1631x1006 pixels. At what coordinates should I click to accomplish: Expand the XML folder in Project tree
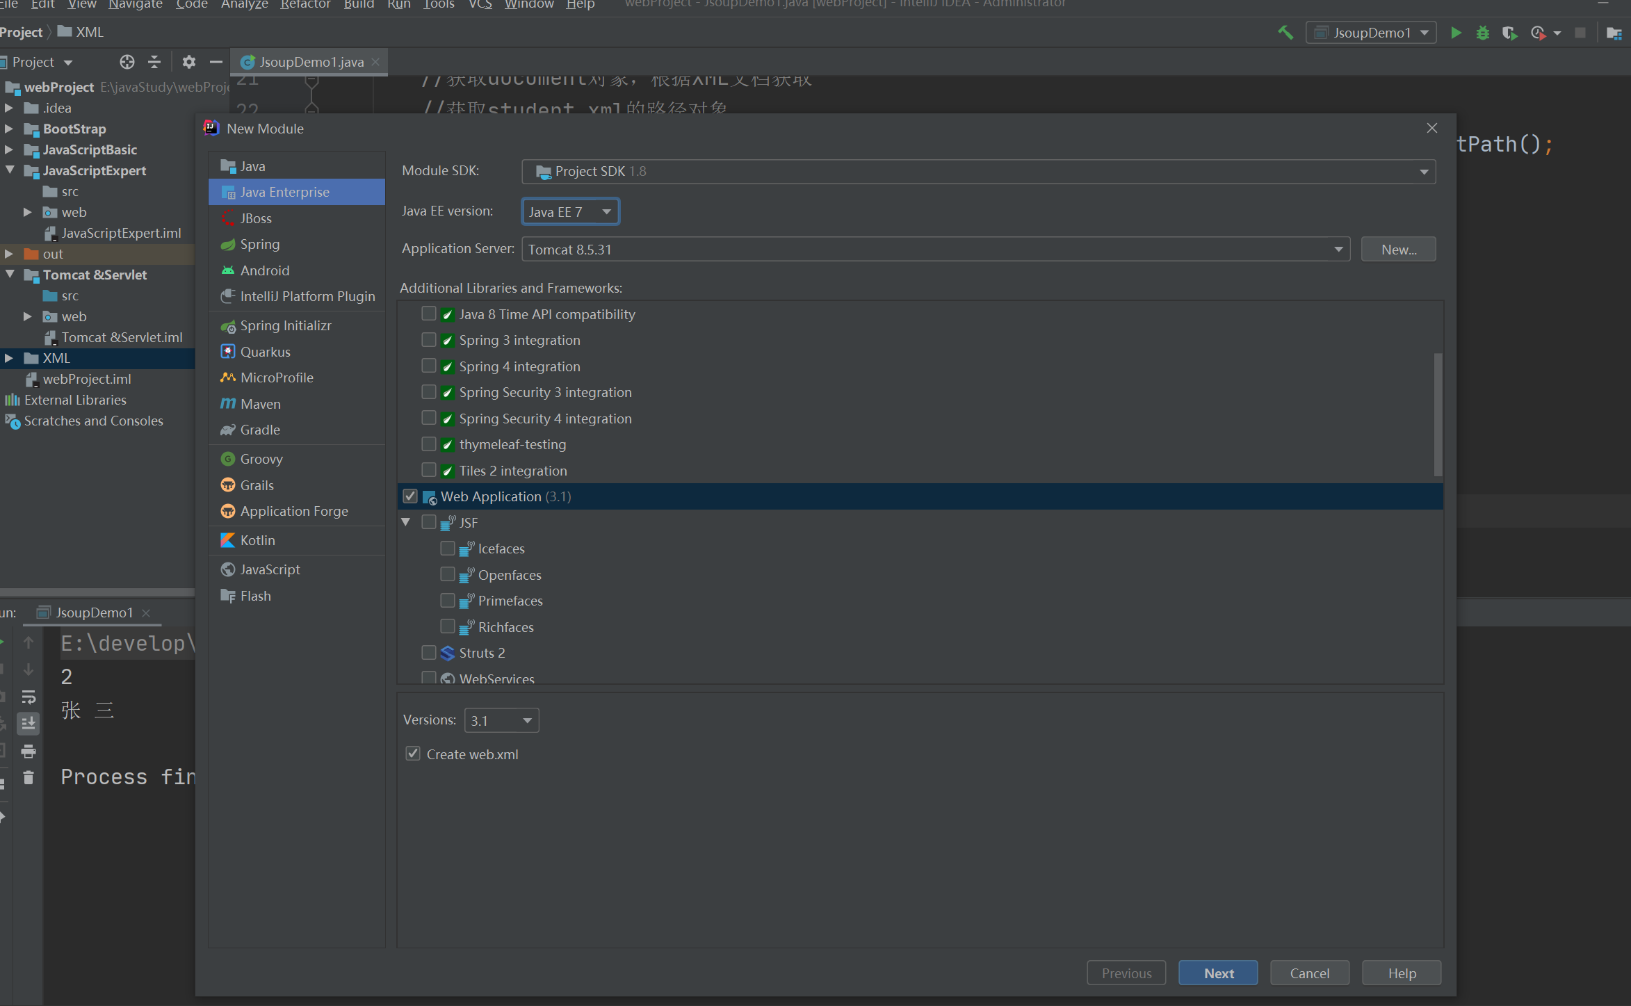9,358
